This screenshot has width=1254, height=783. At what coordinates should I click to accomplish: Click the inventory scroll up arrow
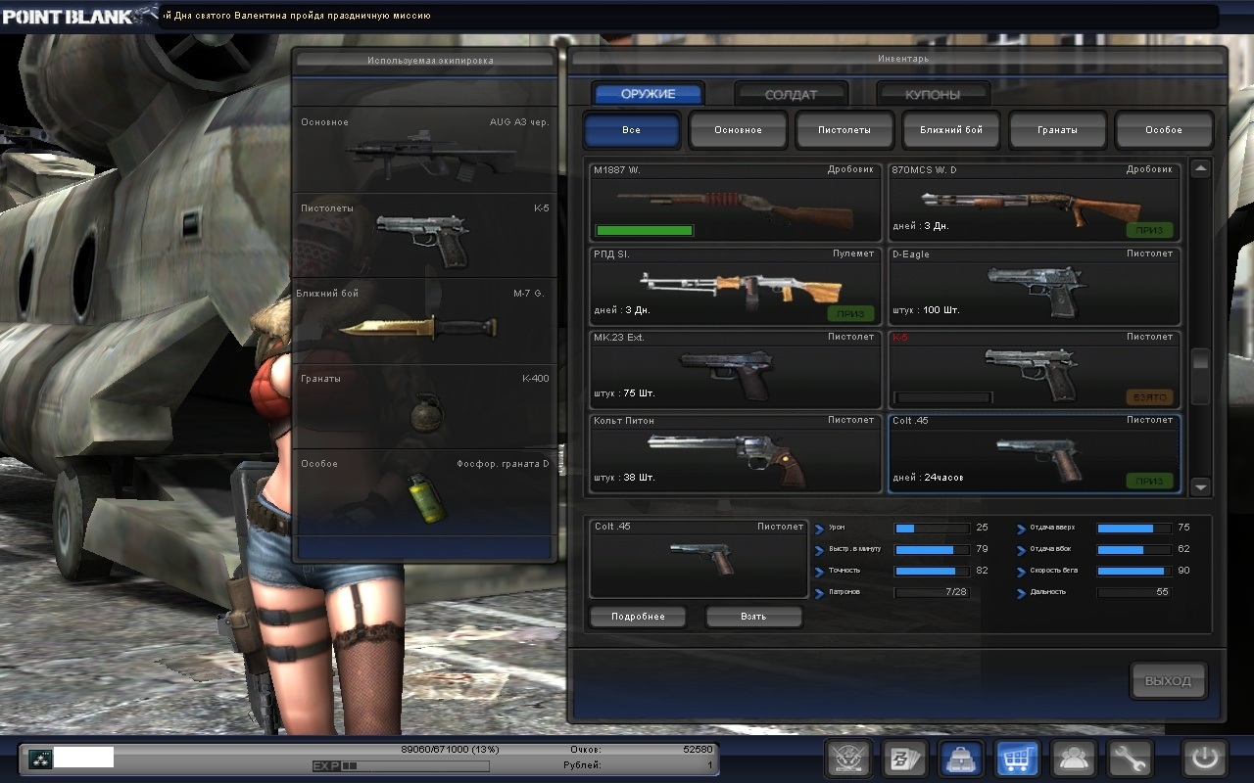[x=1201, y=169]
